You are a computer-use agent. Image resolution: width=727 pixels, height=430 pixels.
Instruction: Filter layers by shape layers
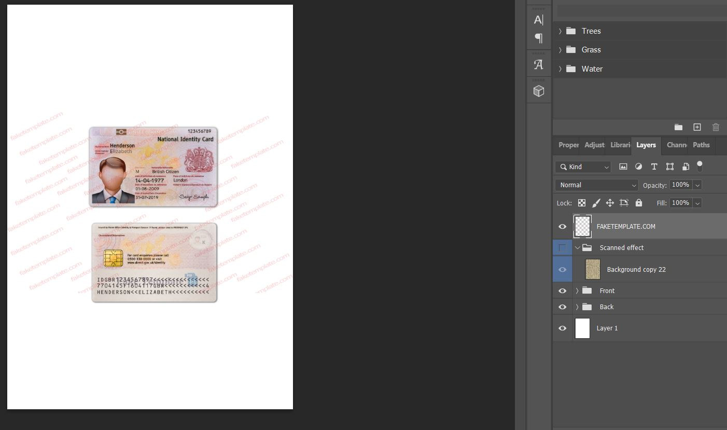pos(669,167)
